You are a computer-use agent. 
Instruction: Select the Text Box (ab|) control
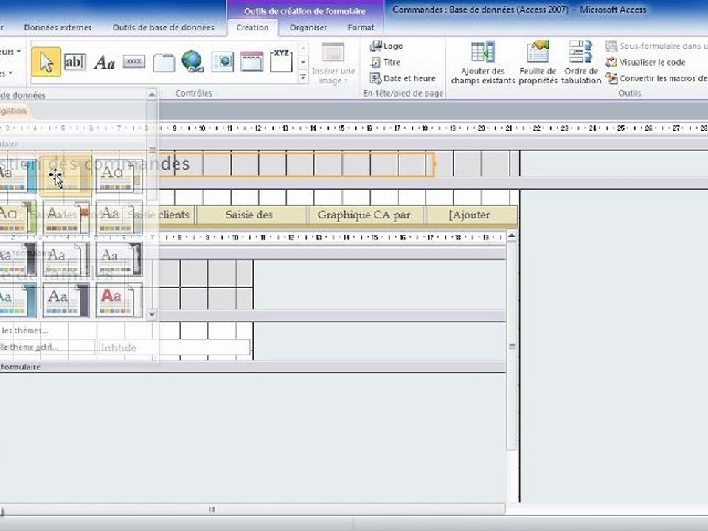(x=74, y=62)
